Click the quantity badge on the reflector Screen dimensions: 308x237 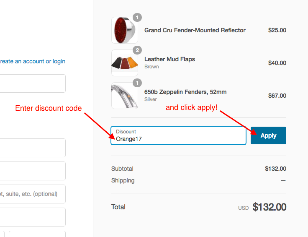137,18
